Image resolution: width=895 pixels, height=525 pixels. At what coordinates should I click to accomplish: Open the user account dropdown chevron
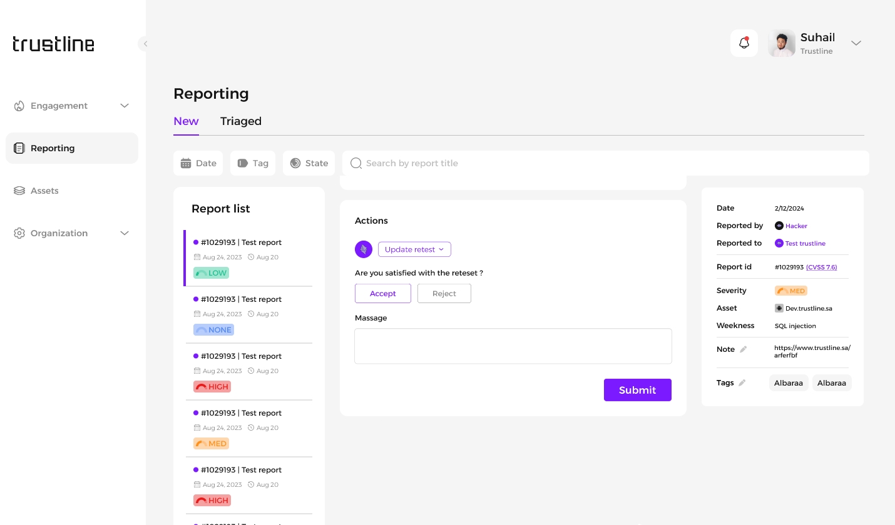(x=856, y=43)
